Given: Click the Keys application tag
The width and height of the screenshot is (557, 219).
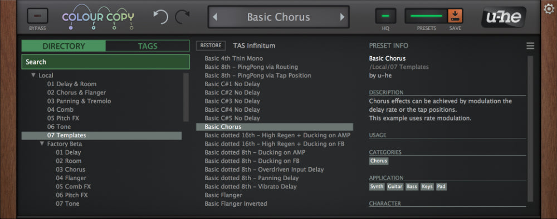Looking at the screenshot, I should coord(427,186).
